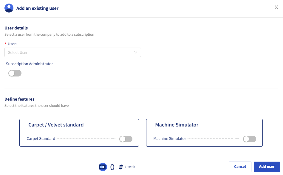Viewport: 283px width, 175px height.
Task: Enable the Carpet Standard feature toggle
Action: point(126,139)
